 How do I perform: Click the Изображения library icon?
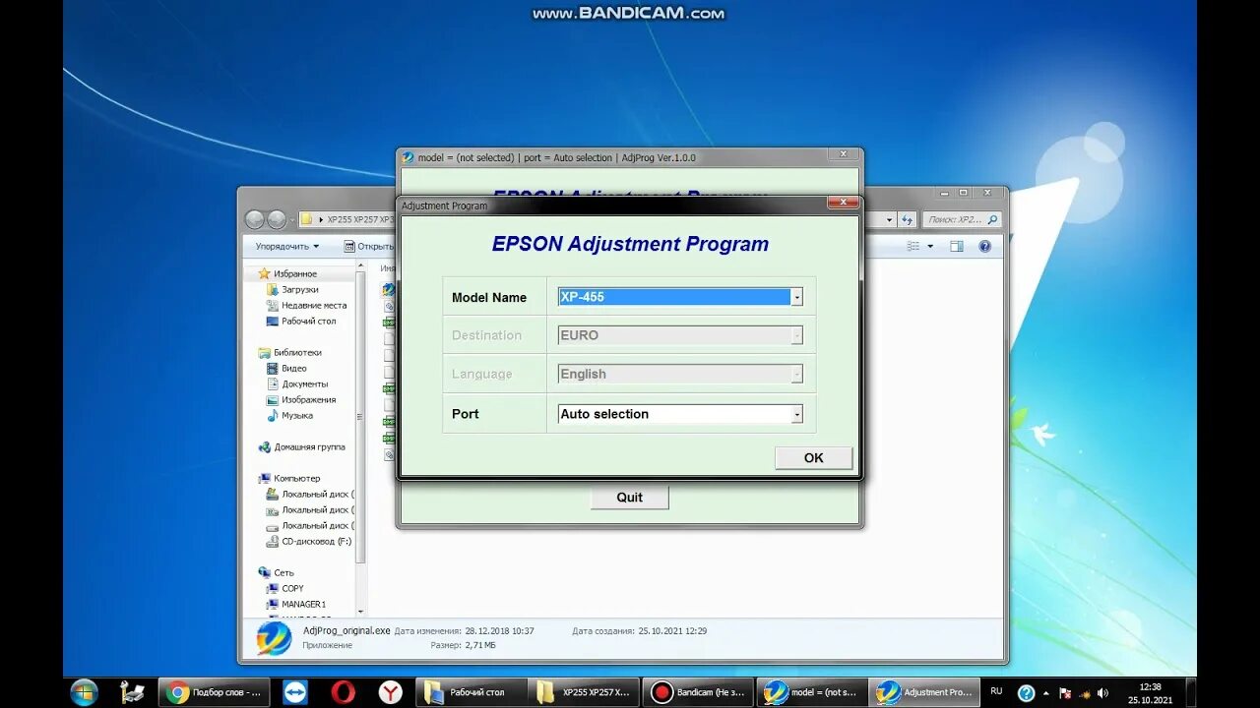coord(273,400)
